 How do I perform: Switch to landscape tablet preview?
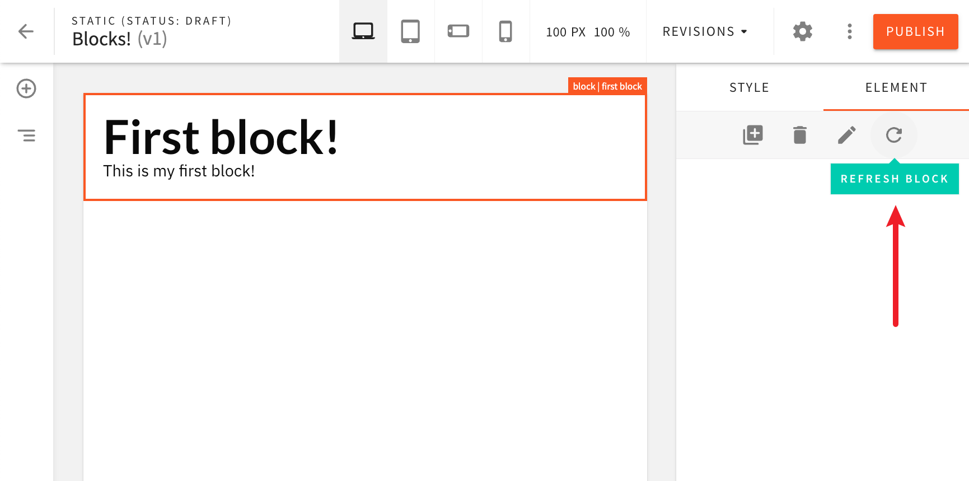458,31
